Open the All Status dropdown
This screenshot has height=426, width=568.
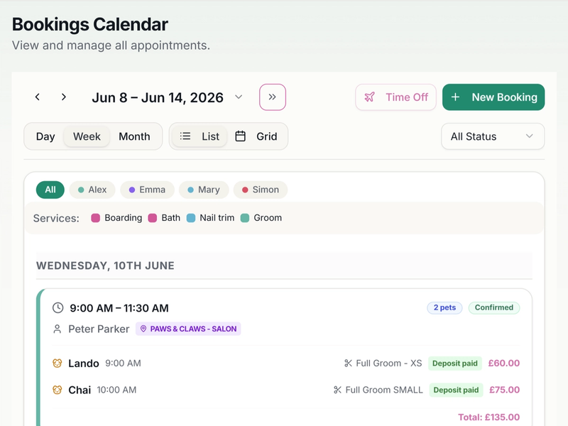click(493, 136)
